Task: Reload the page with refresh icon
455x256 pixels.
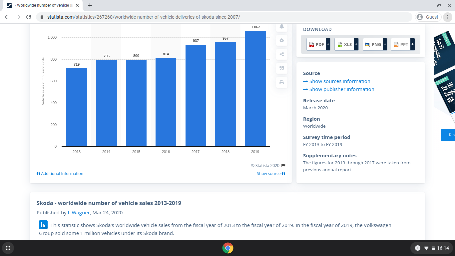Action: click(x=29, y=17)
